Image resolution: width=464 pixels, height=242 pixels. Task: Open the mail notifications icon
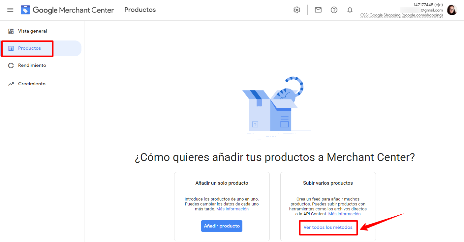pos(318,10)
